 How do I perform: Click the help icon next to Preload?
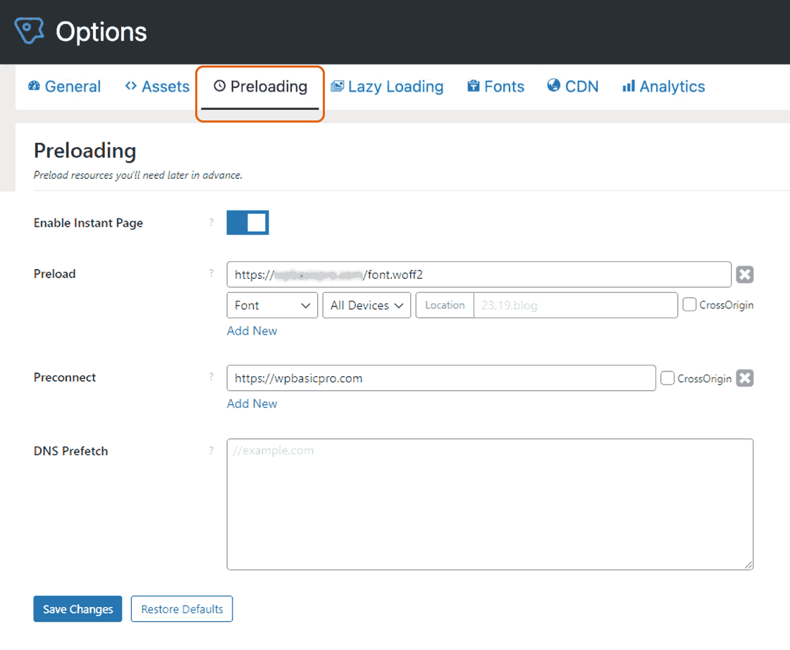(x=211, y=273)
